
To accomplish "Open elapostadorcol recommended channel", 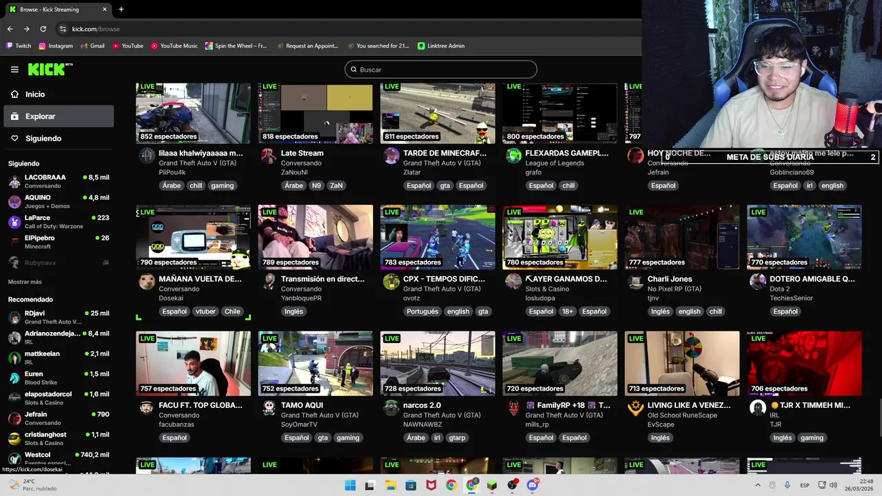I will [59, 397].
